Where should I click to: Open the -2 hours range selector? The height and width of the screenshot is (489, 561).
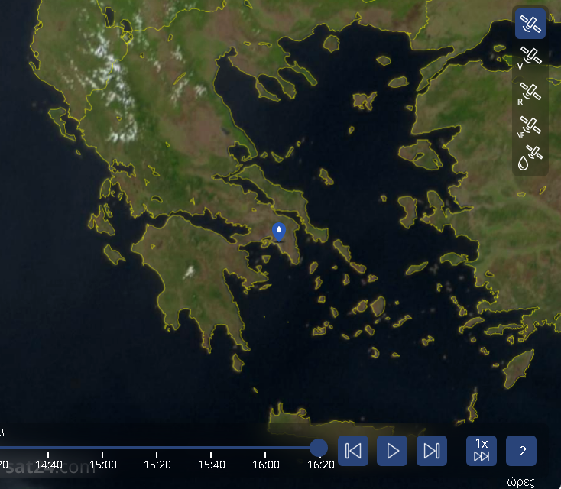pos(521,451)
